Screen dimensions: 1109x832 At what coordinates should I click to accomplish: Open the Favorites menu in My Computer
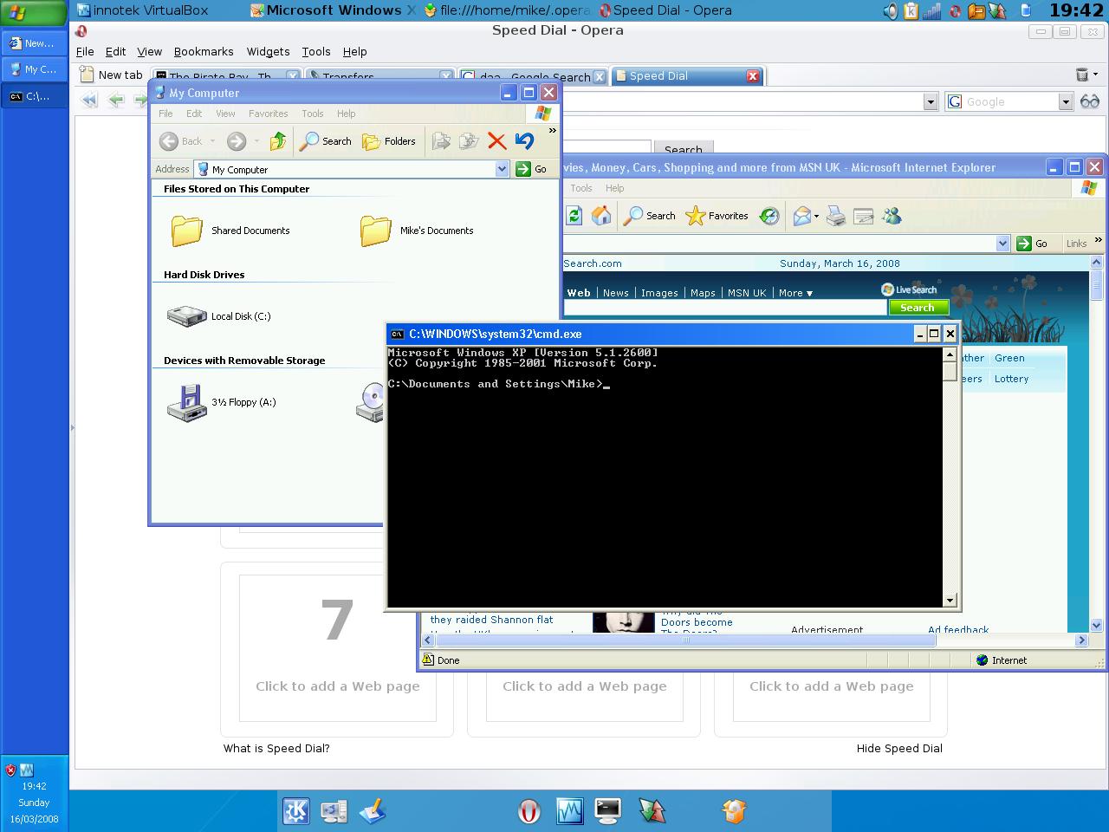(x=268, y=114)
